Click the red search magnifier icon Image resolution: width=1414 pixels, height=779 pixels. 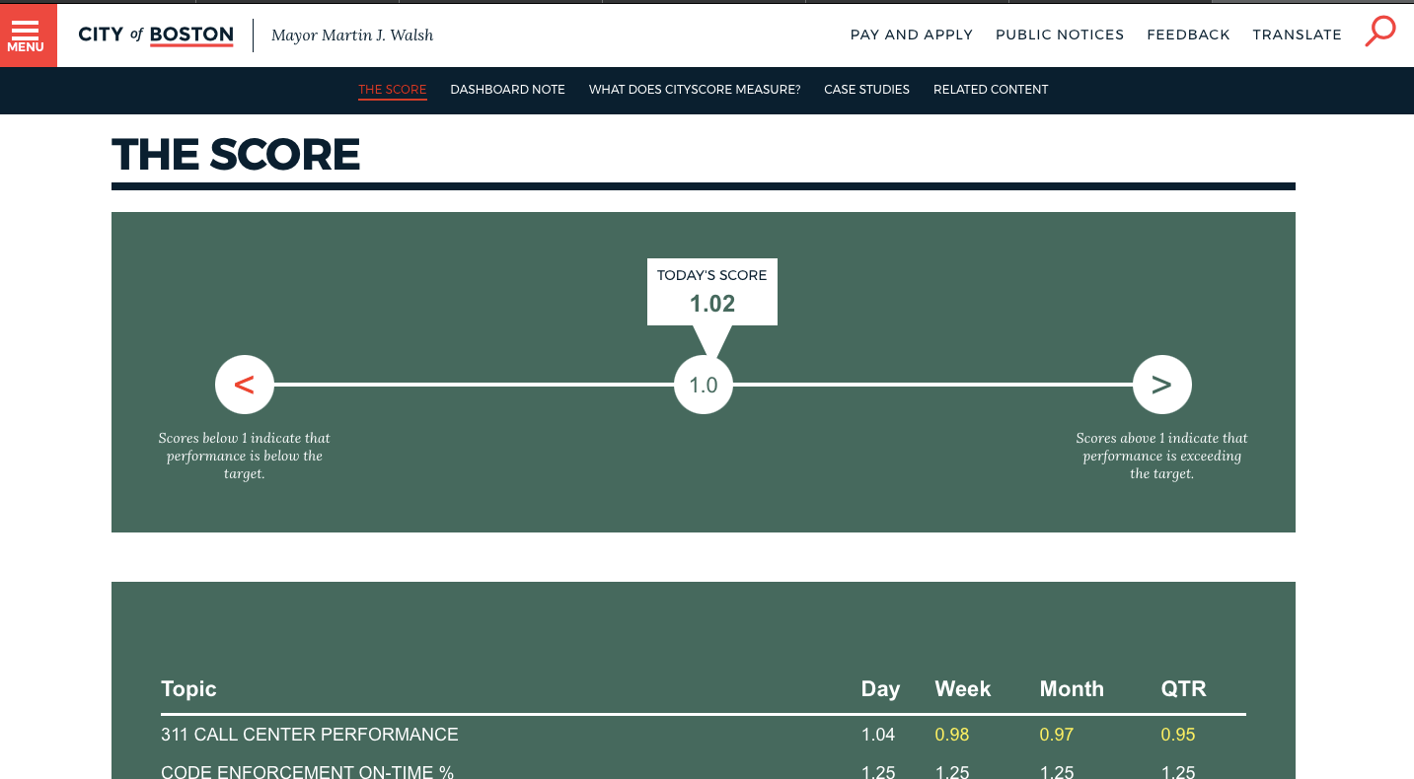coord(1379,32)
